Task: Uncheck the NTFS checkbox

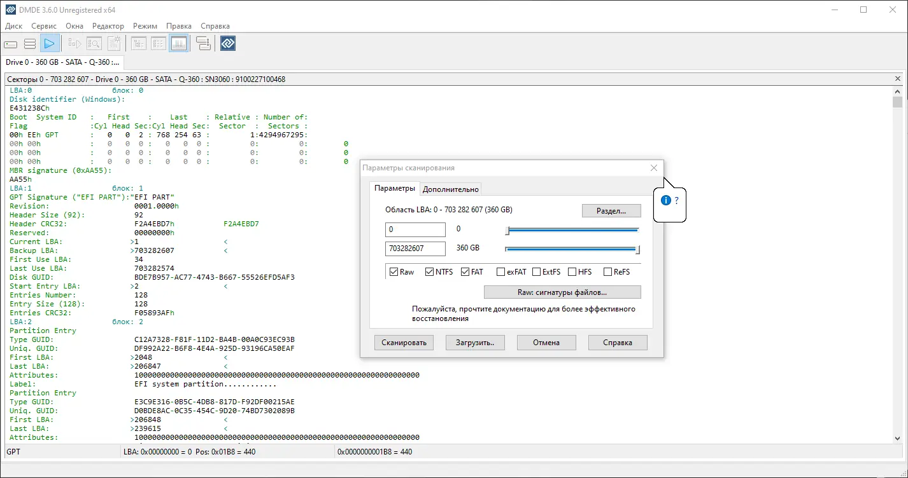Action: (x=430, y=272)
